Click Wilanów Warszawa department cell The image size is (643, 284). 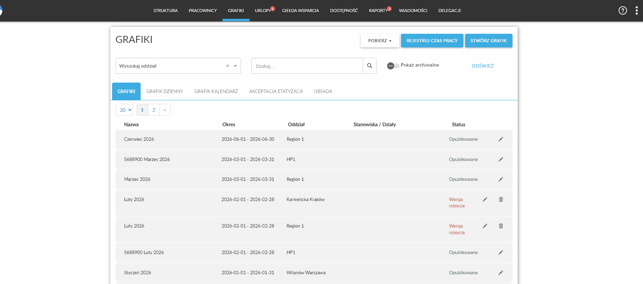click(x=306, y=273)
